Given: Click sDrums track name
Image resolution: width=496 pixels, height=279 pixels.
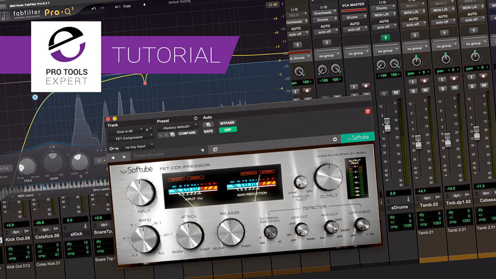Looking at the screenshot, I should (399, 208).
